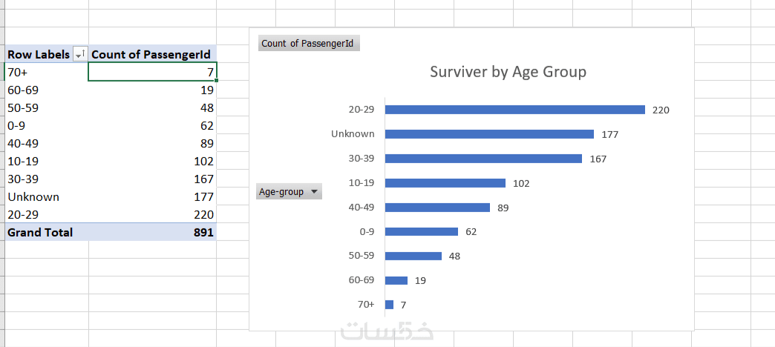This screenshot has width=775, height=347.
Task: Select the Surviver by Age Group chart title
Action: point(508,72)
